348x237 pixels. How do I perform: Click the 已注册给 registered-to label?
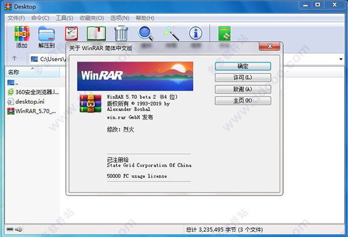tap(118, 159)
